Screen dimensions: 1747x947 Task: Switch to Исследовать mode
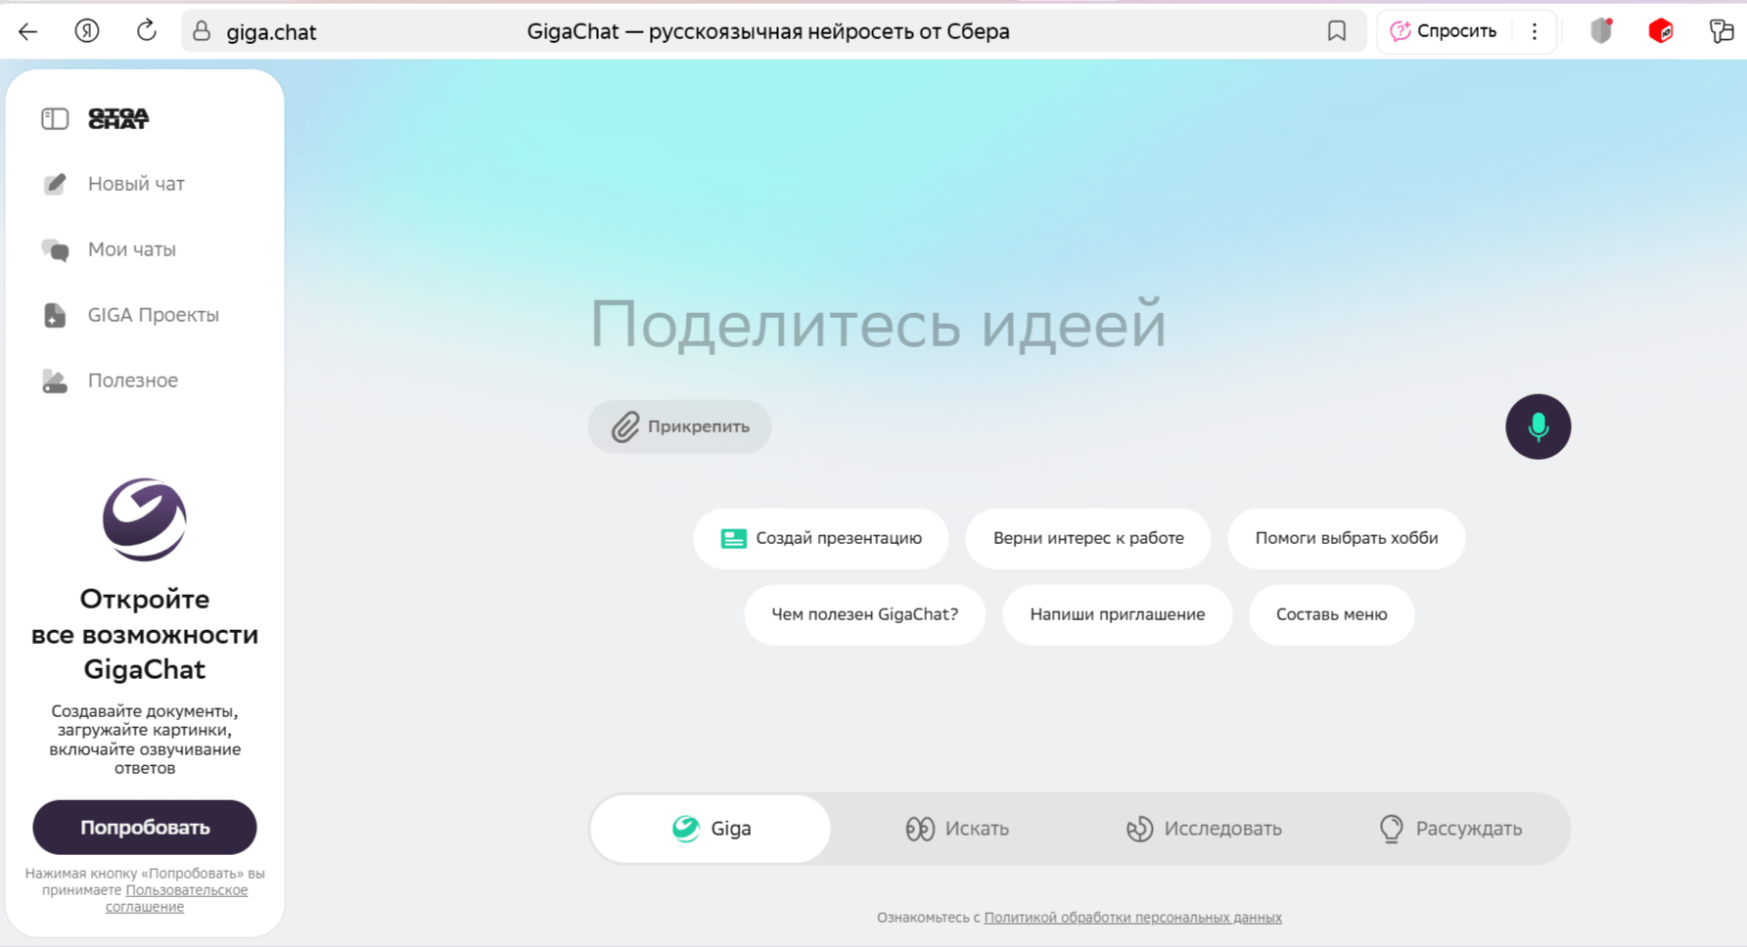click(1203, 829)
